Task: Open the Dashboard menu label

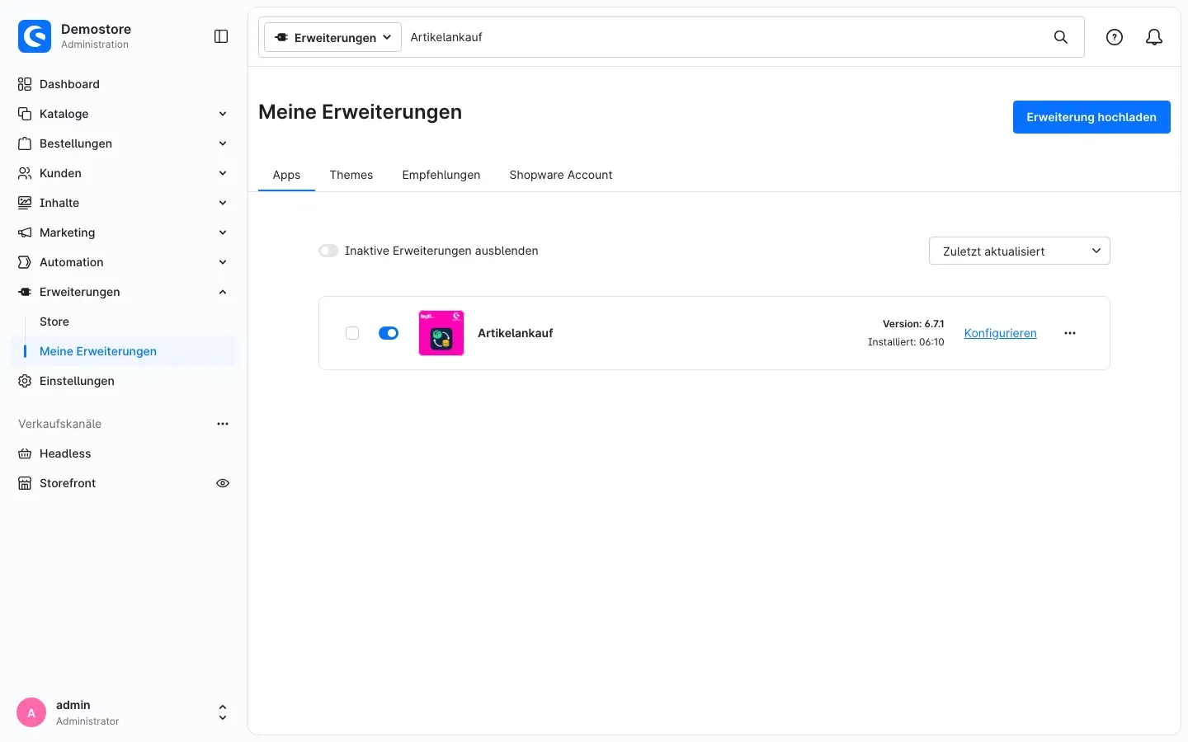Action: click(x=69, y=84)
